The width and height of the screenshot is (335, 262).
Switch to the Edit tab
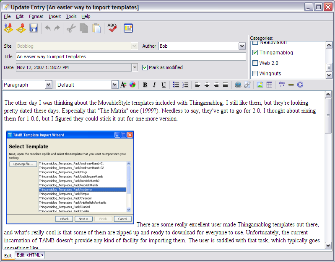pyautogui.click(x=8, y=255)
